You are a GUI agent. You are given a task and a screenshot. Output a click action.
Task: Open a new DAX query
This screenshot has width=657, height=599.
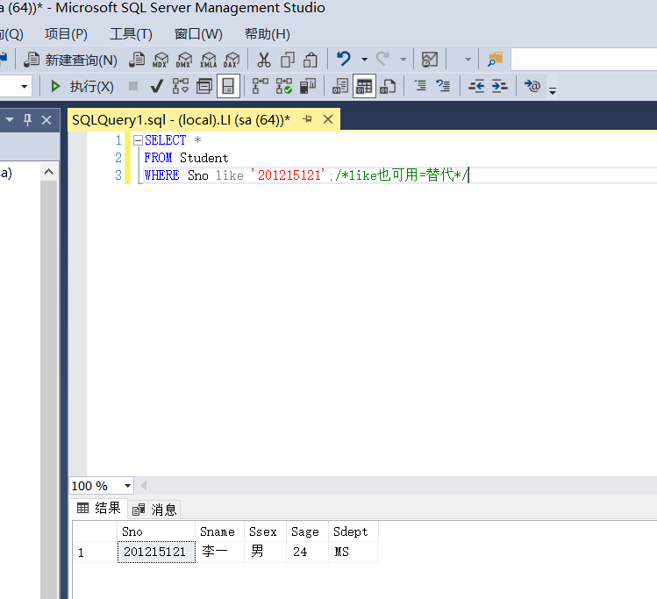pyautogui.click(x=232, y=60)
